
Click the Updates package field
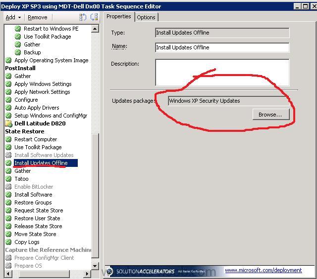[228, 101]
